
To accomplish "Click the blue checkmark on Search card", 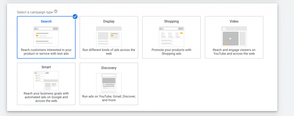I will 75,17.
